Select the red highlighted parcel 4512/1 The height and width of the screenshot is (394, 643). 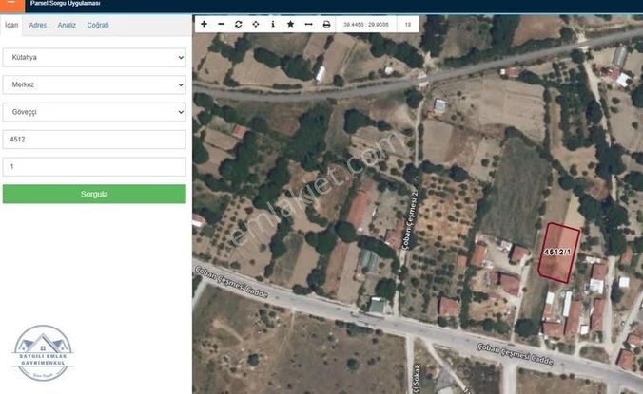558,253
